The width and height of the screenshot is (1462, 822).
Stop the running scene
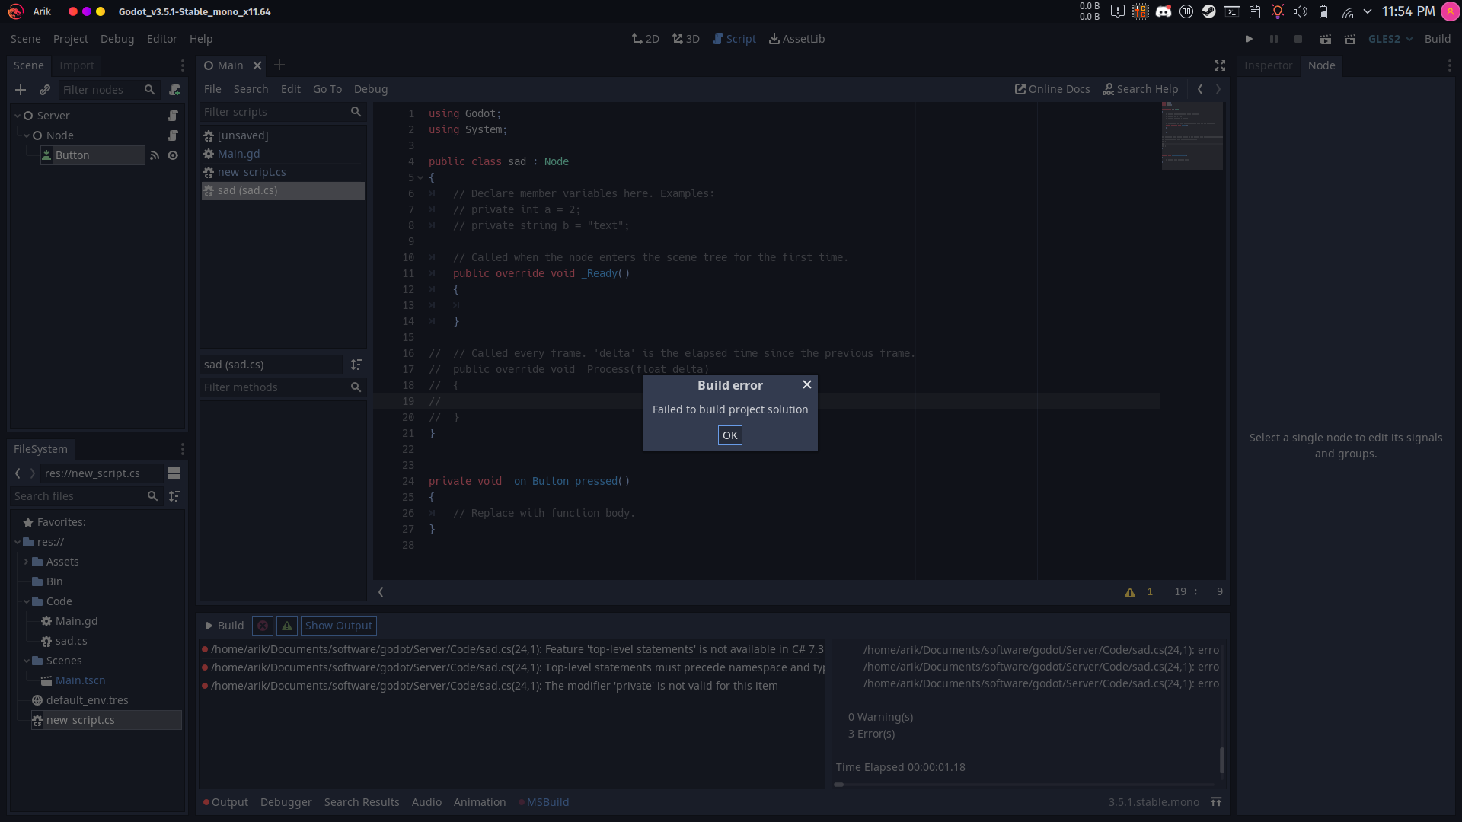click(1298, 39)
